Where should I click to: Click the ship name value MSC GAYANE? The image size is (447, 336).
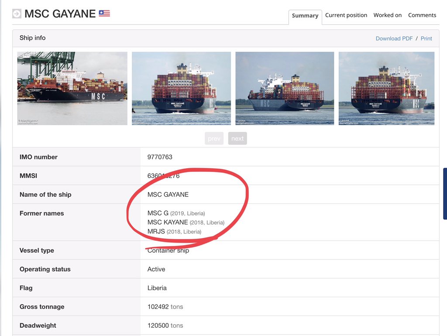pyautogui.click(x=168, y=195)
